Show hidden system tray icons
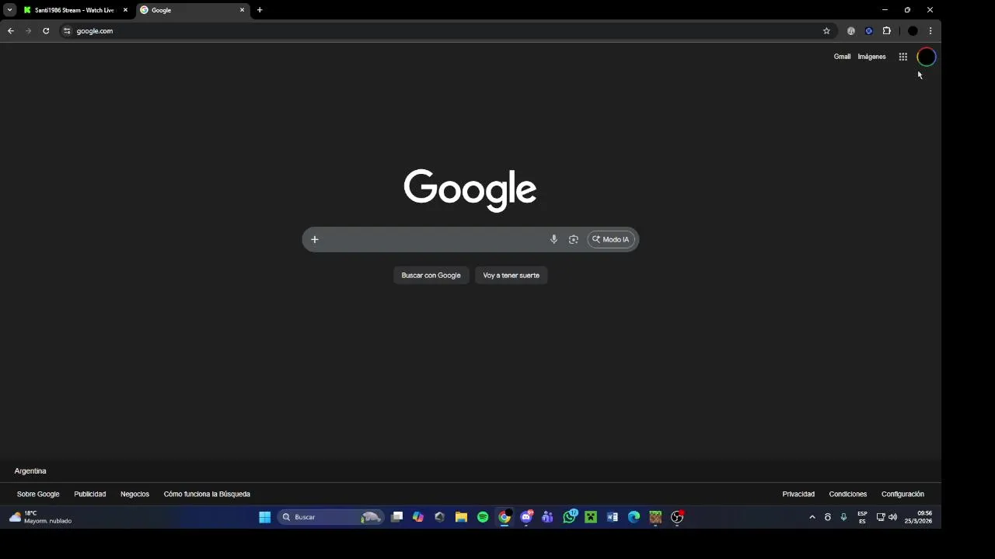Image resolution: width=995 pixels, height=559 pixels. coord(812,517)
